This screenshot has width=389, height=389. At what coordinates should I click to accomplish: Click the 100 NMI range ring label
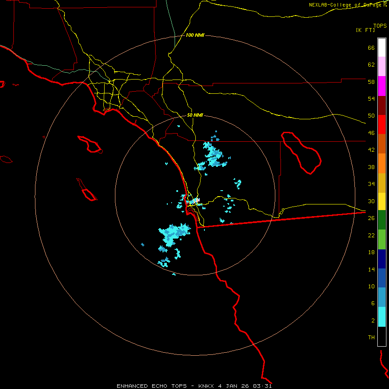pyautogui.click(x=195, y=35)
